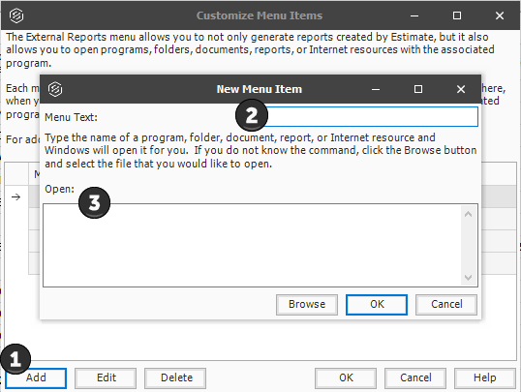Click inside the Open command text area

coord(253,246)
